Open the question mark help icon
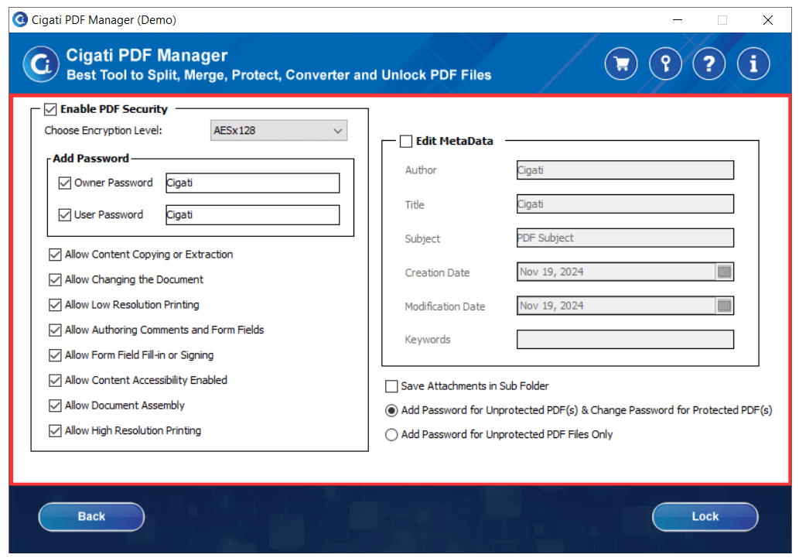This screenshot has height=558, width=799. pyautogui.click(x=709, y=63)
